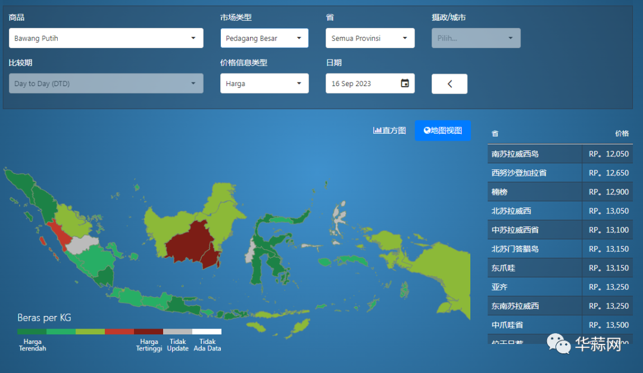Viewport: 643px width, 373px height.
Task: Click the Harga Tertinggi dark red legend swatch
Action: point(148,331)
